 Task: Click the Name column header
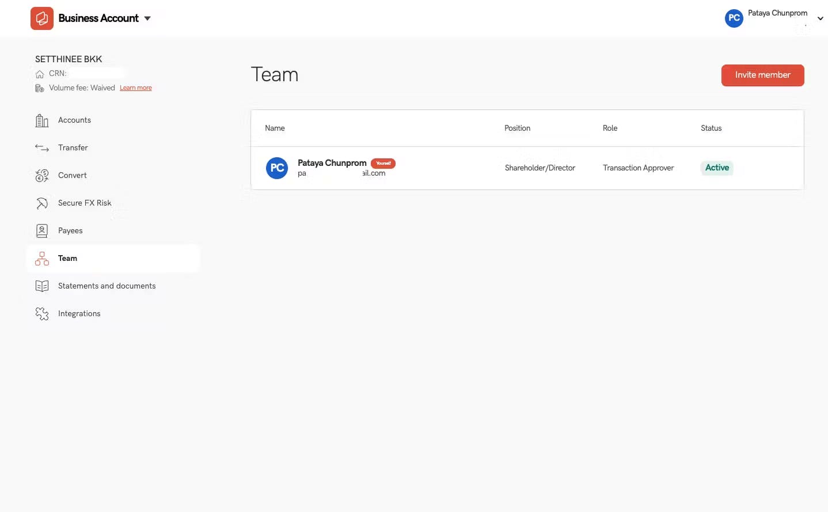click(x=275, y=128)
